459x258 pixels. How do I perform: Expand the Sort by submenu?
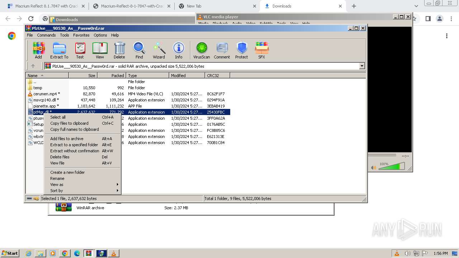tap(82, 191)
